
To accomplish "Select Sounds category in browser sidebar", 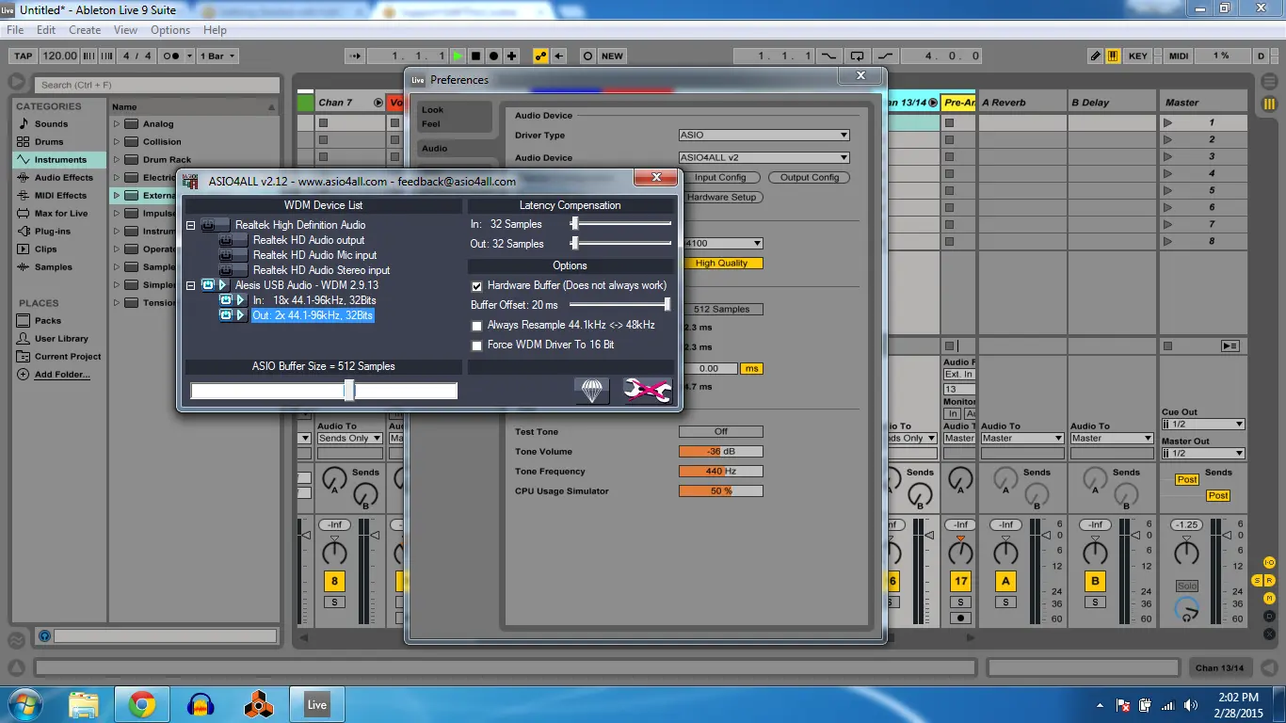I will pyautogui.click(x=51, y=123).
